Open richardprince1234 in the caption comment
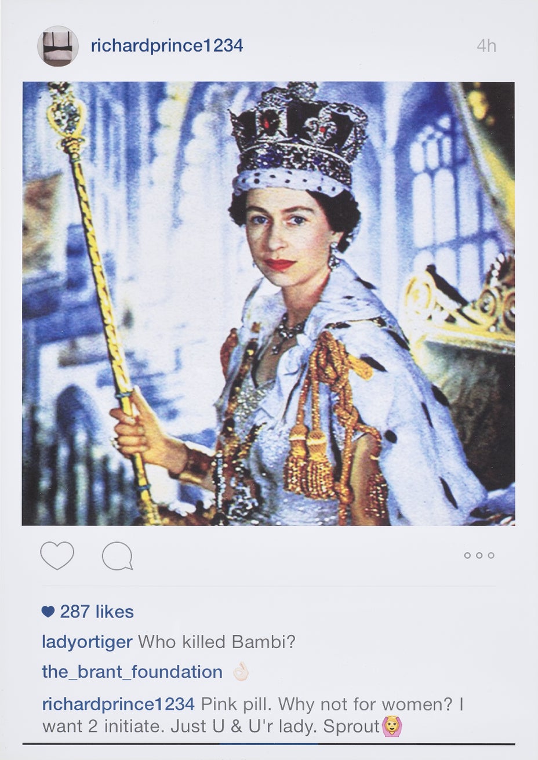The width and height of the screenshot is (538, 760). (118, 704)
